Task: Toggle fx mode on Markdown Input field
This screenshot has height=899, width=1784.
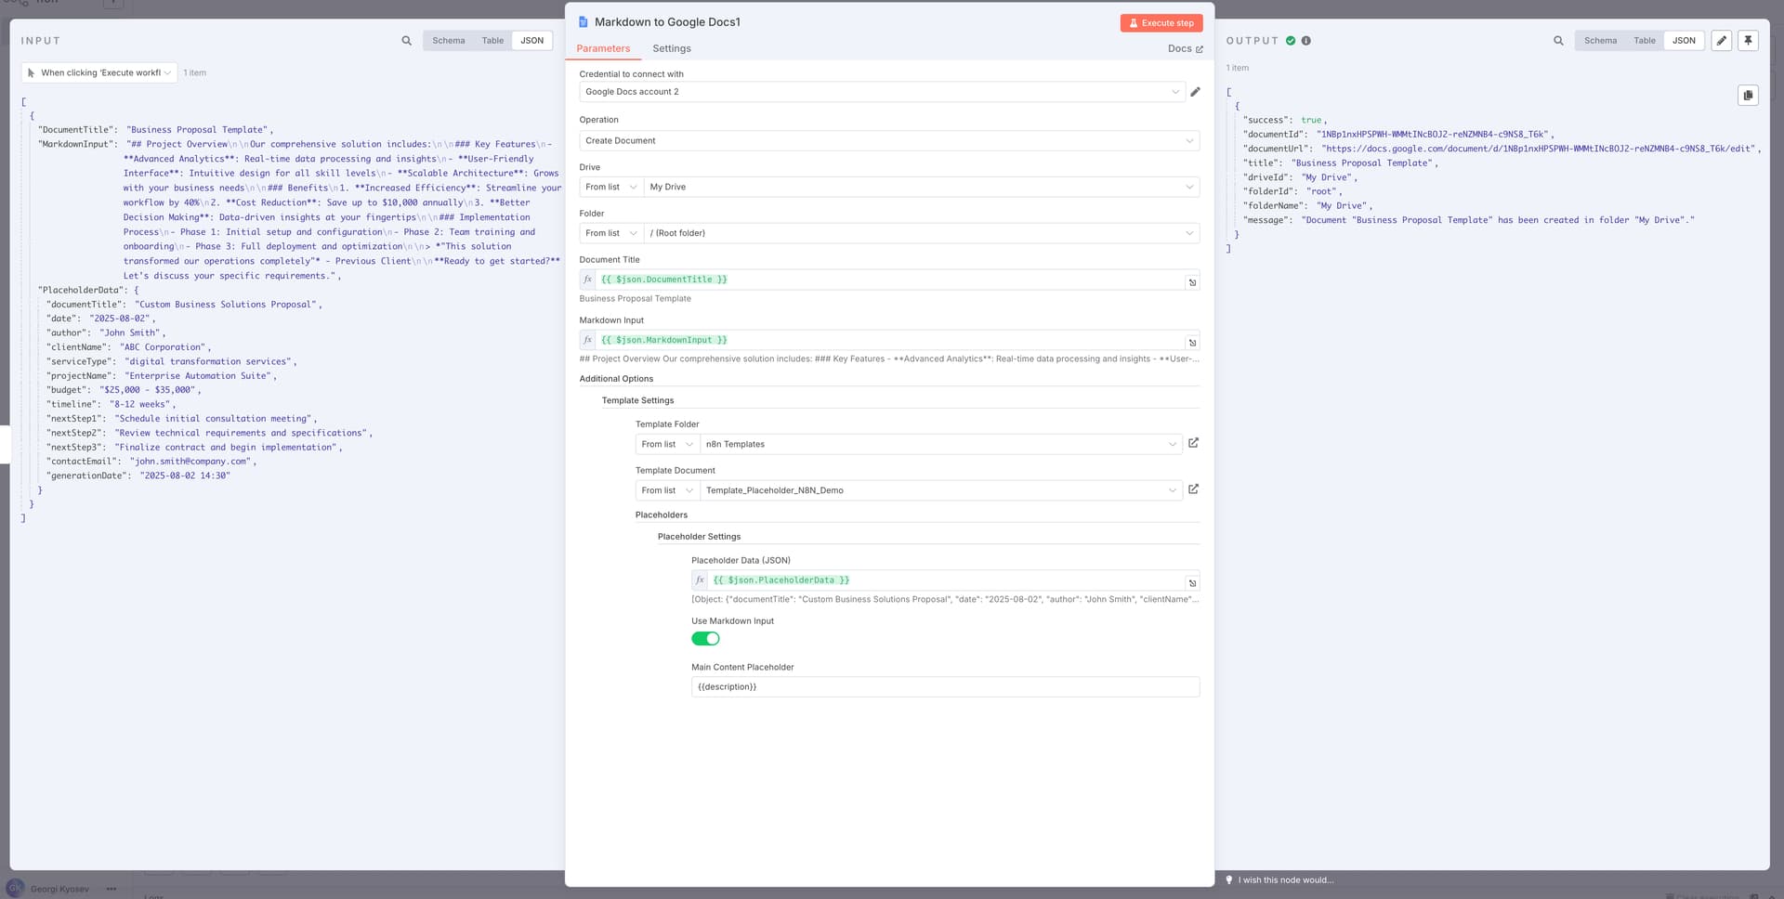Action: tap(587, 340)
